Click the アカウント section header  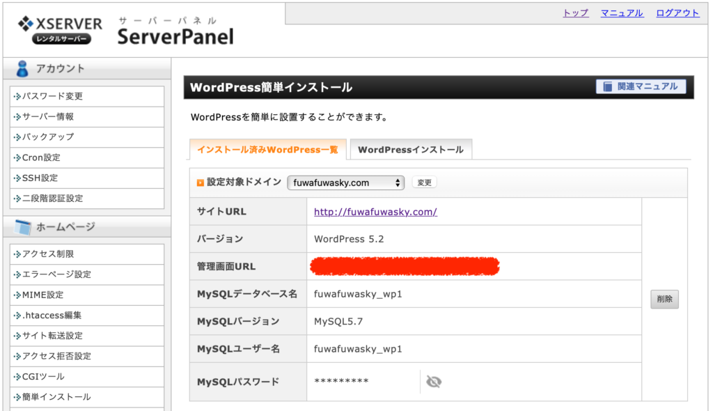tap(87, 69)
